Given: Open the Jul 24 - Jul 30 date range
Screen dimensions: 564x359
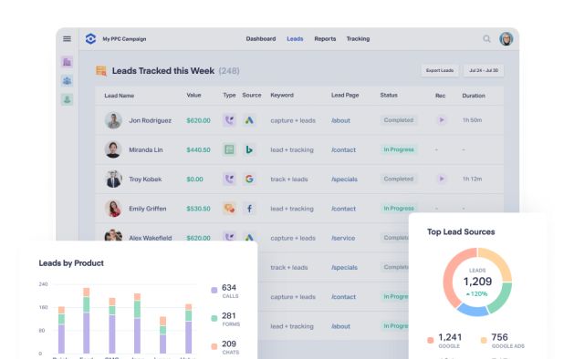Looking at the screenshot, I should 484,70.
